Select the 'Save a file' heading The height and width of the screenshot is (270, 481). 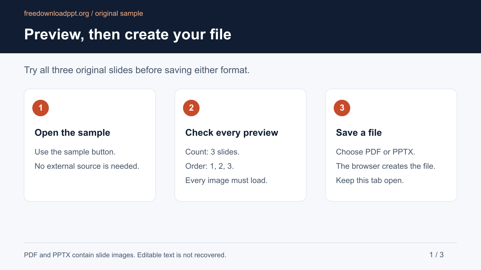click(359, 133)
